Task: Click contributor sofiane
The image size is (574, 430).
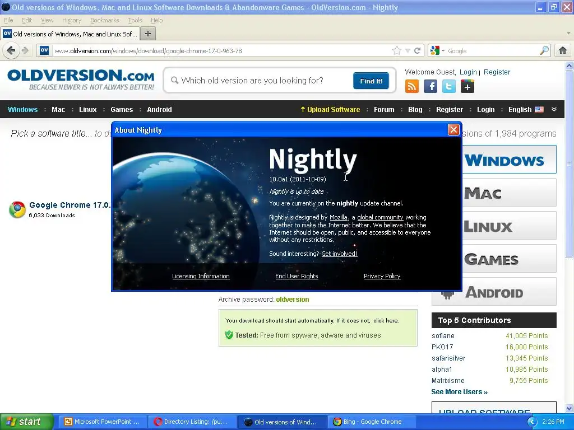Action: tap(443, 336)
